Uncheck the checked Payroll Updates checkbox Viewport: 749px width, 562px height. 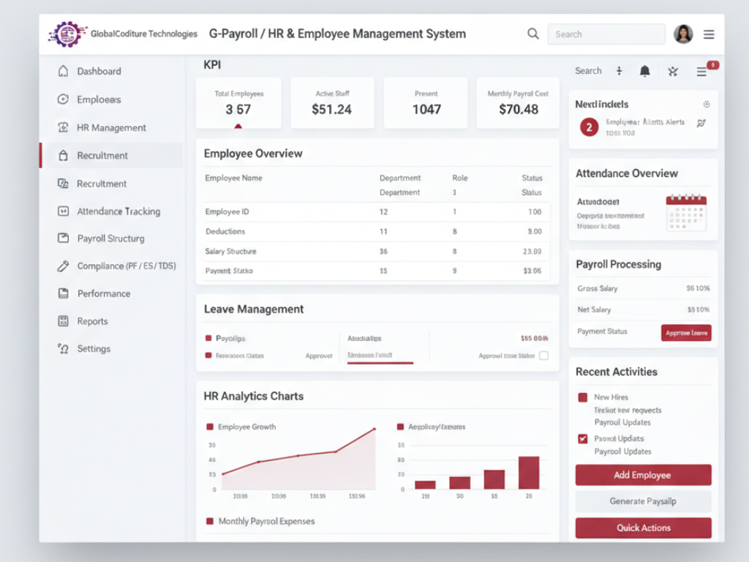point(582,439)
